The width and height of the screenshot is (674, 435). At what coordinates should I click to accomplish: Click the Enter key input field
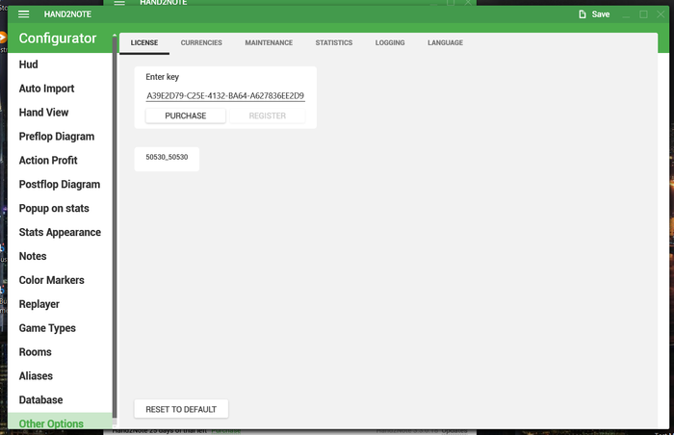[x=225, y=96]
